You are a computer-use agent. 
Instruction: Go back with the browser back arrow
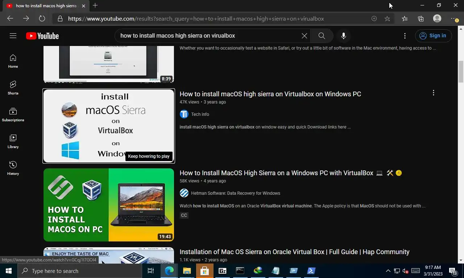coord(10,18)
